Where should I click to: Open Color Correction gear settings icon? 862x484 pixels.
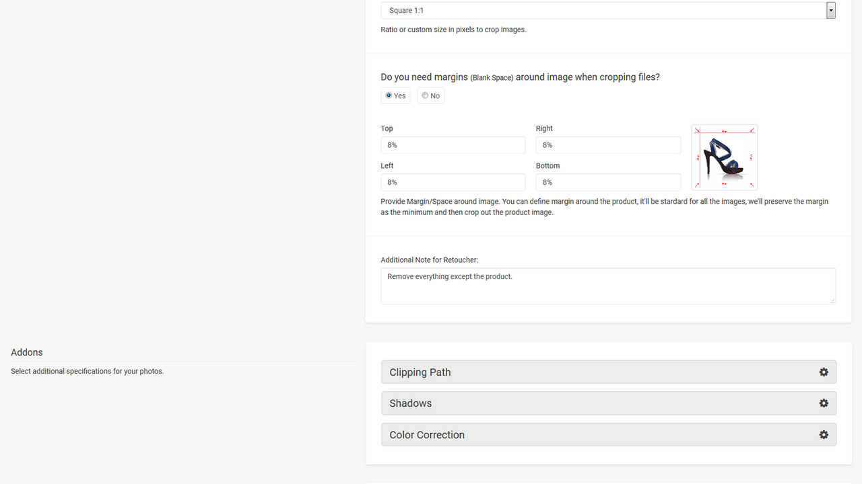tap(824, 435)
